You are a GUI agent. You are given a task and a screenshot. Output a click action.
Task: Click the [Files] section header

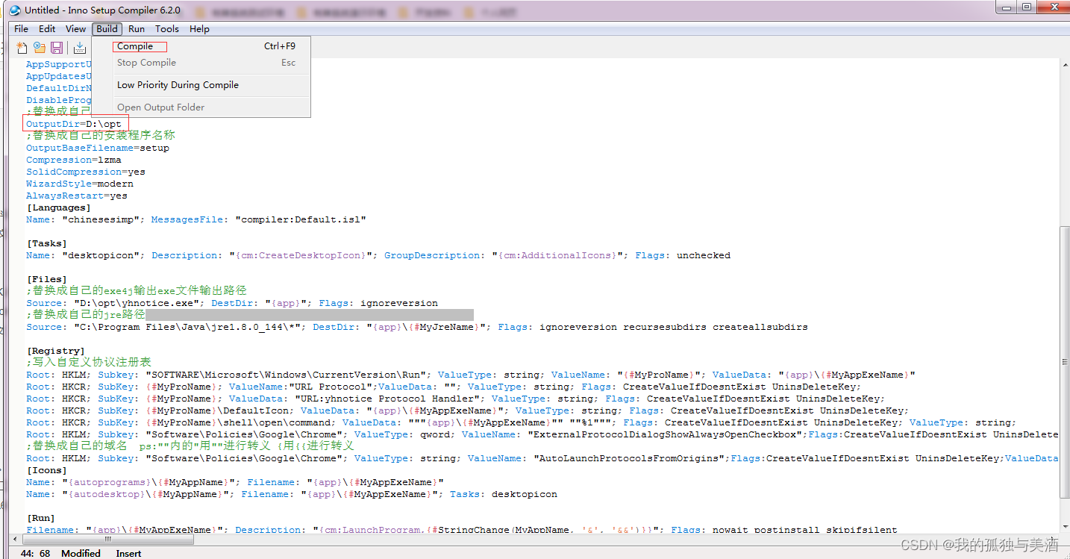(47, 279)
